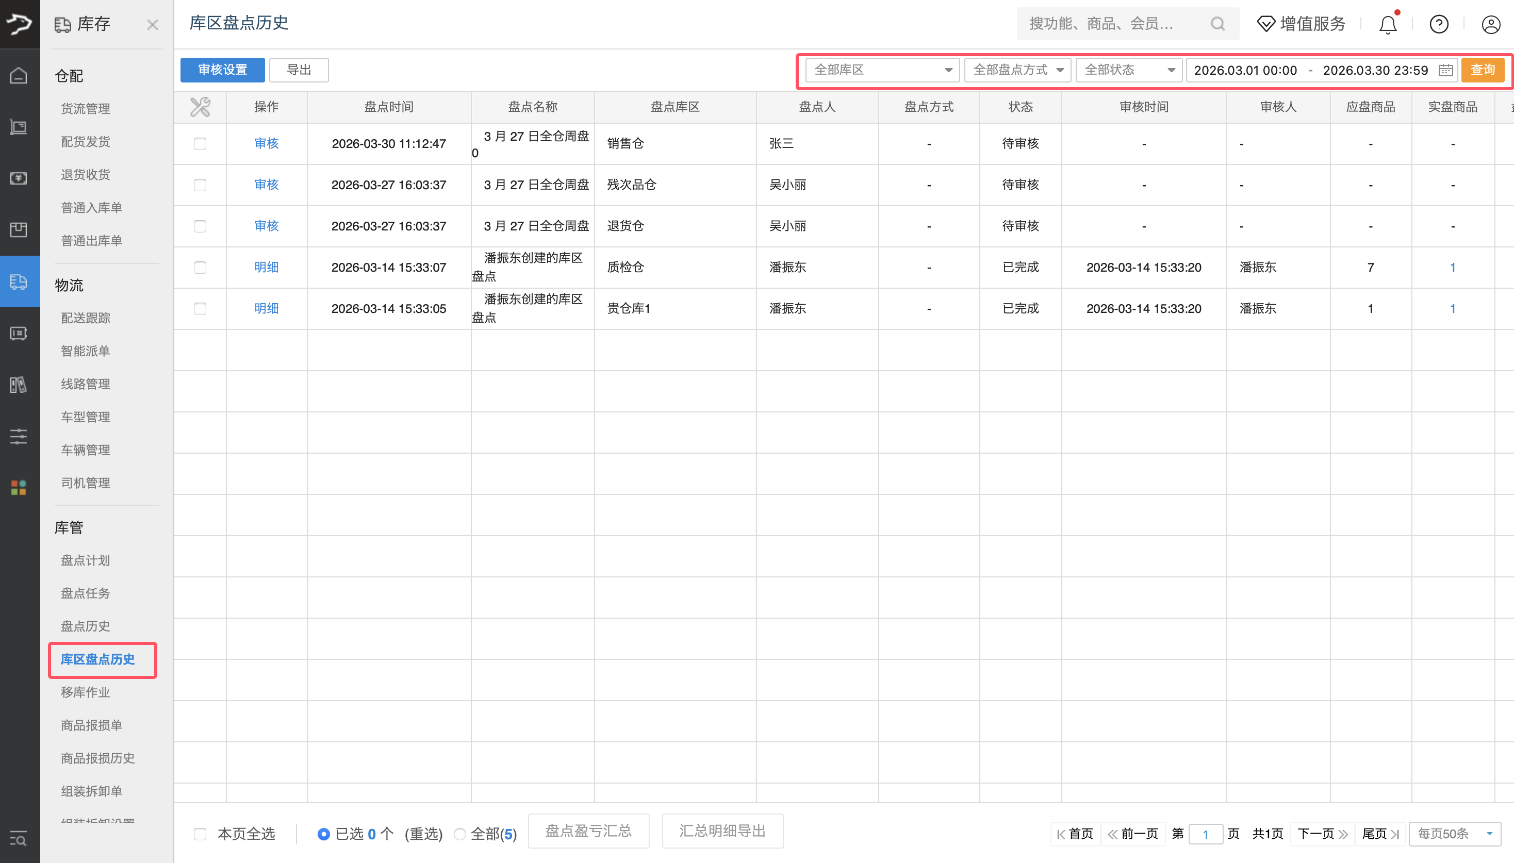This screenshot has width=1514, height=863.
Task: Click the colorful apps grid icon
Action: 19,488
